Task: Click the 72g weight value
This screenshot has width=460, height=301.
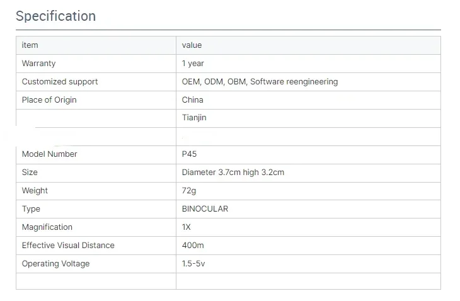Action: coord(189,191)
